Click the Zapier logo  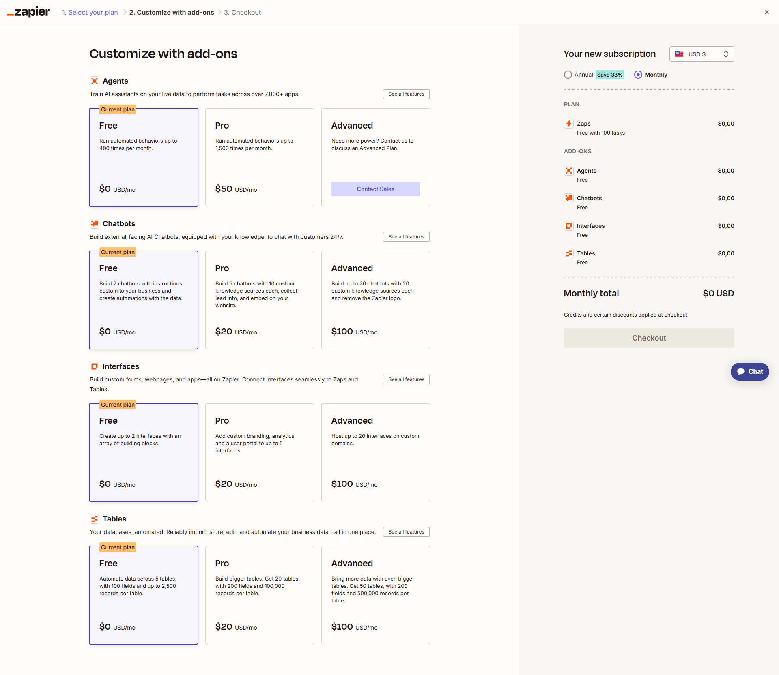click(x=28, y=12)
